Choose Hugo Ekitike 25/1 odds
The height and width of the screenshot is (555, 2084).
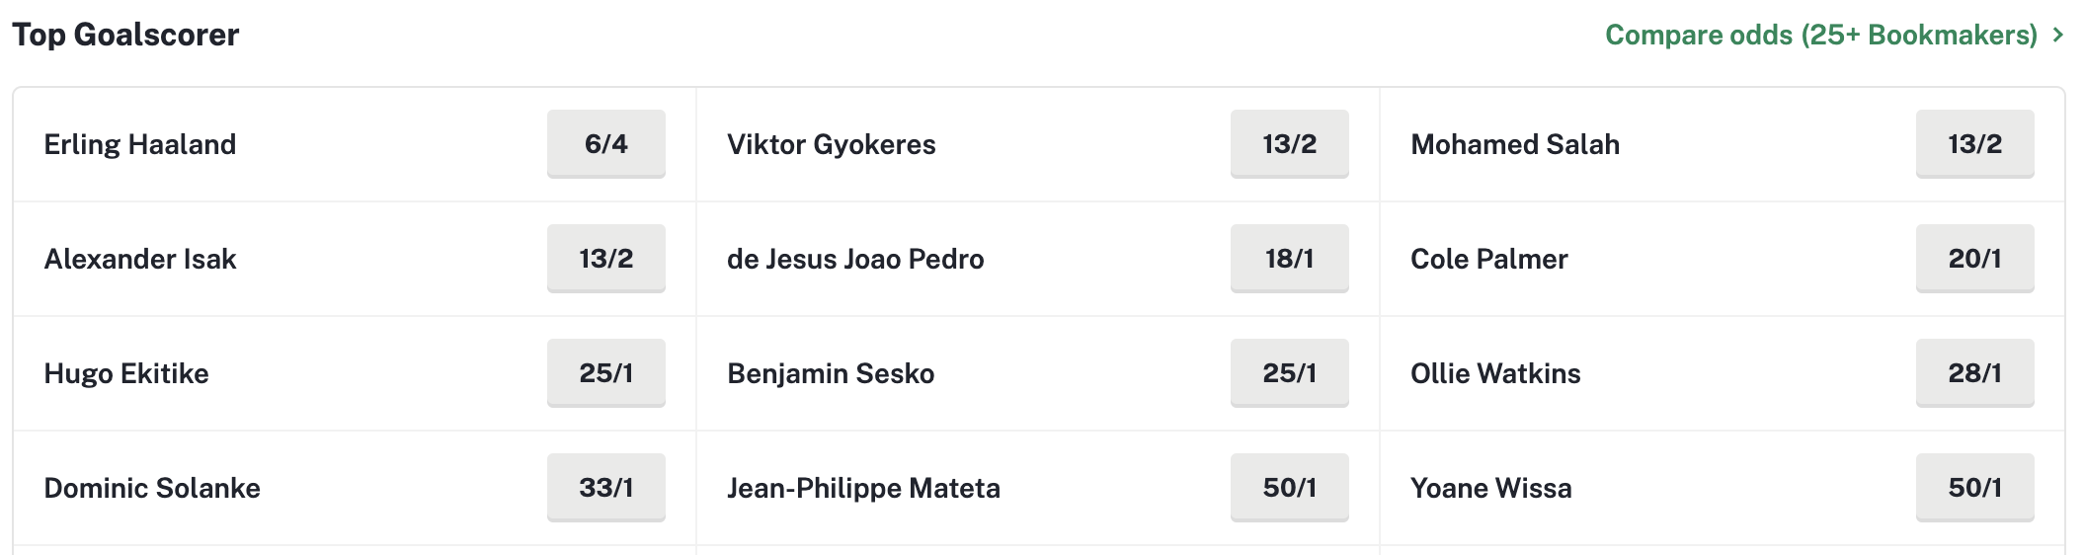click(x=606, y=373)
